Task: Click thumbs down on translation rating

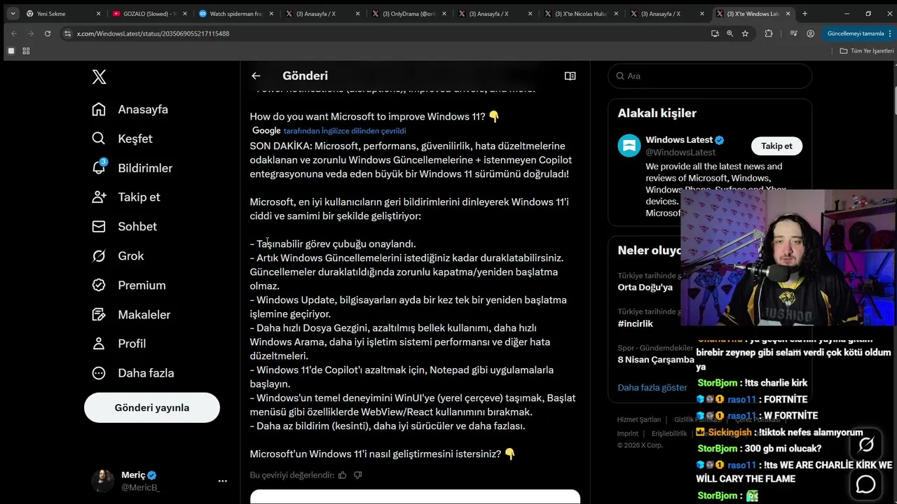Action: pos(358,475)
